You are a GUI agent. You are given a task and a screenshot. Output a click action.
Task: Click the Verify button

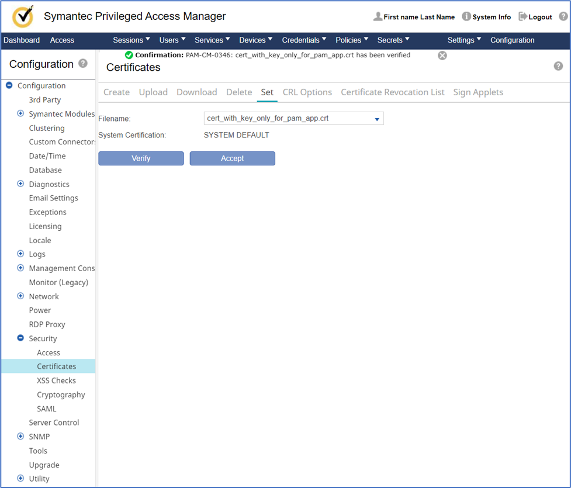pos(141,158)
